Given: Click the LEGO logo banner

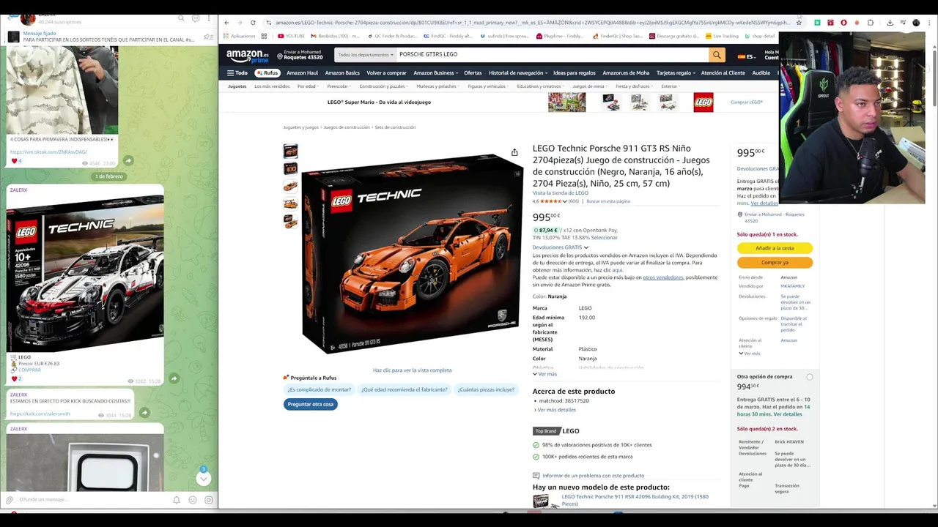Looking at the screenshot, I should click(x=703, y=102).
